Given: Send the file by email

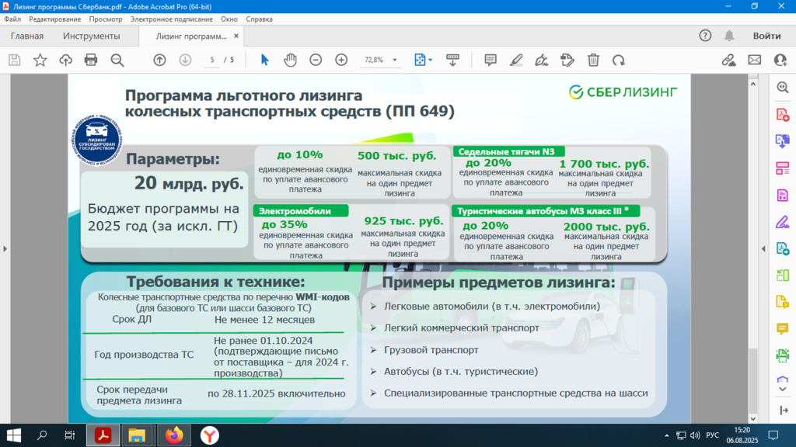Looking at the screenshot, I should point(754,60).
